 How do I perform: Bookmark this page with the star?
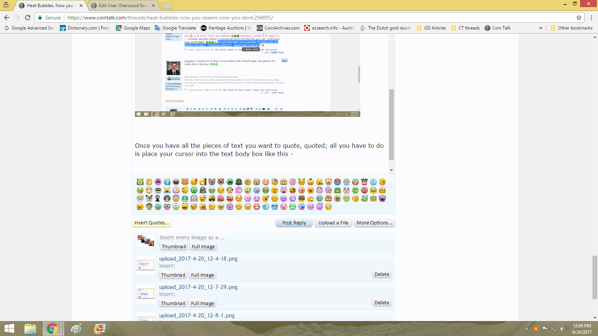coord(579,18)
